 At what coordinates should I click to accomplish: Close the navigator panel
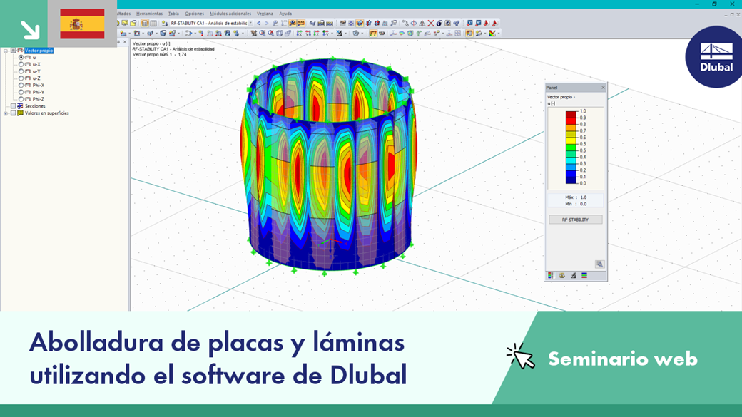click(x=124, y=42)
